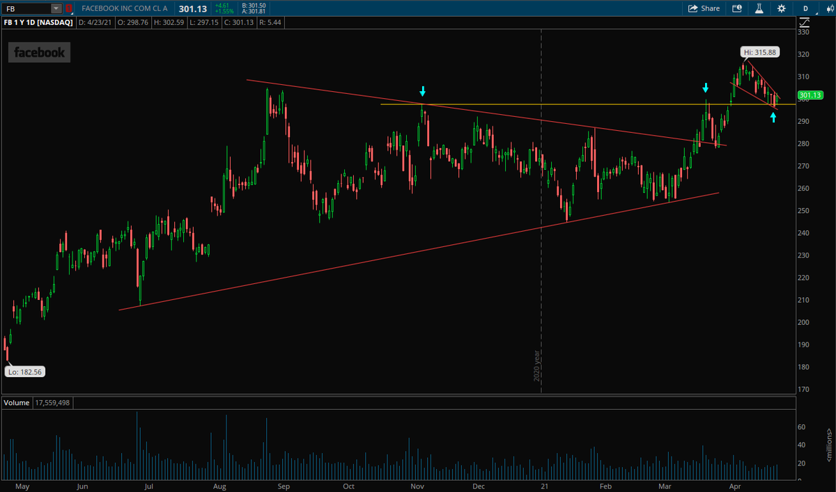Click the last price 301.13 in header
Image resolution: width=836 pixels, height=492 pixels.
[193, 8]
